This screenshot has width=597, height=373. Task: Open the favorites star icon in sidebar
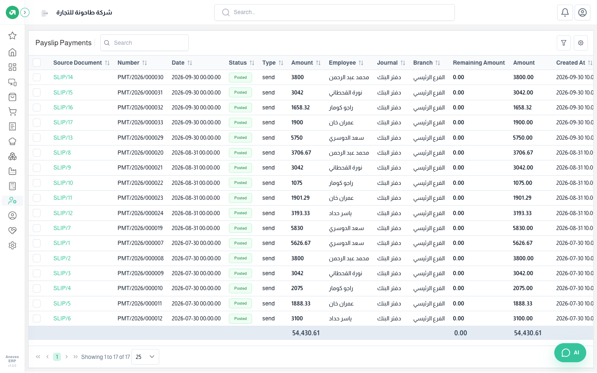(x=12, y=36)
